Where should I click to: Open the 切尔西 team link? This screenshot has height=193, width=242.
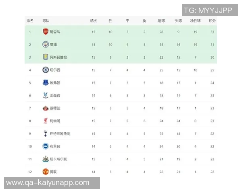pos(55,70)
